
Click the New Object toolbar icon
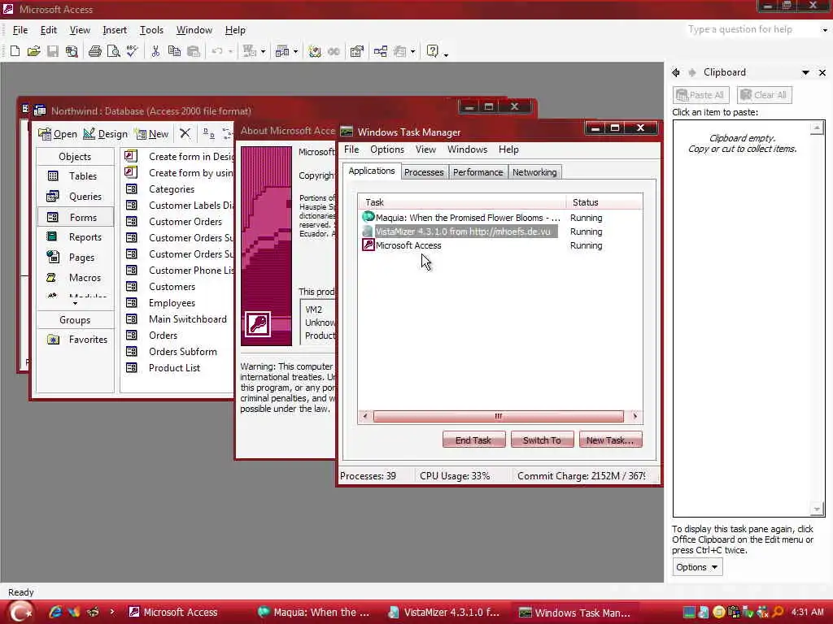[400, 51]
